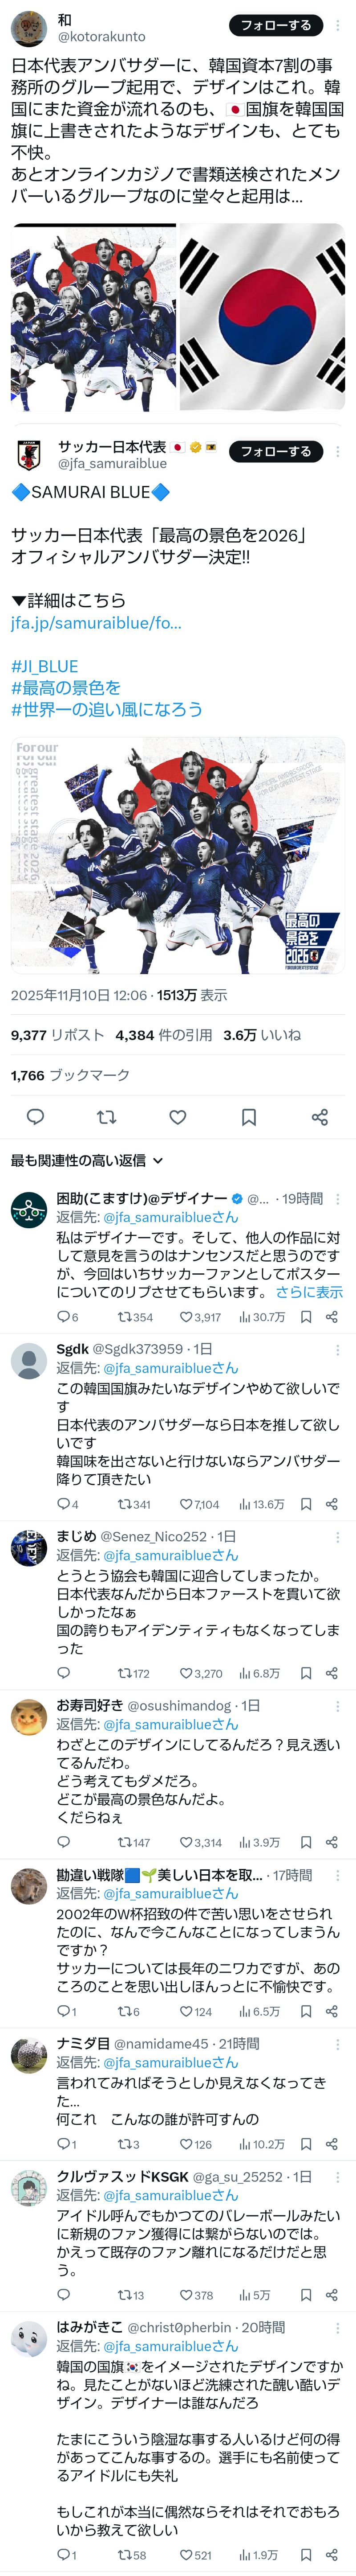Like the main Samurai Blue tweet

(178, 1117)
